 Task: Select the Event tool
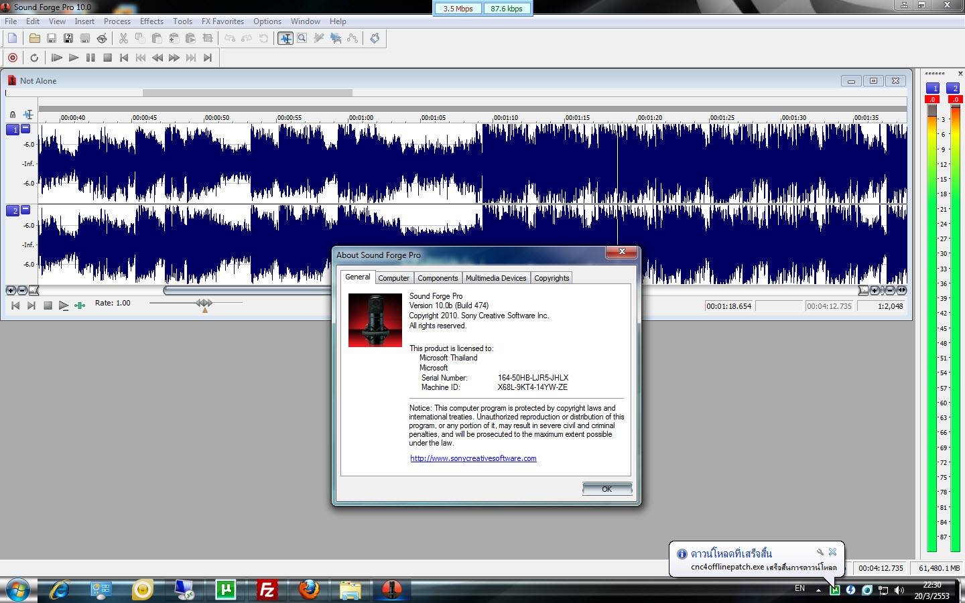(336, 38)
